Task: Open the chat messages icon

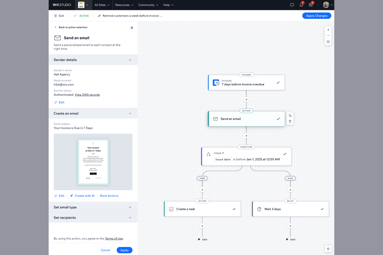Action: click(x=292, y=5)
